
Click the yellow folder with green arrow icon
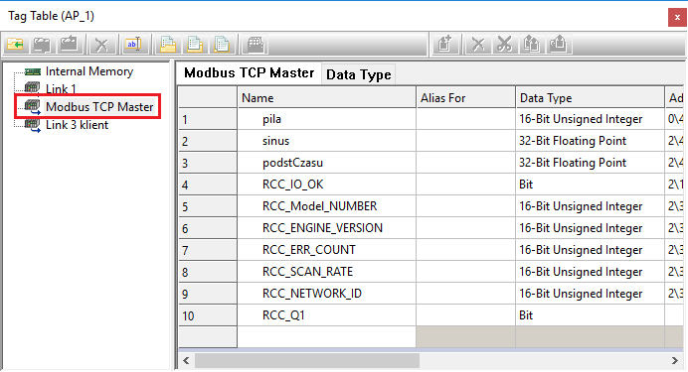point(15,45)
